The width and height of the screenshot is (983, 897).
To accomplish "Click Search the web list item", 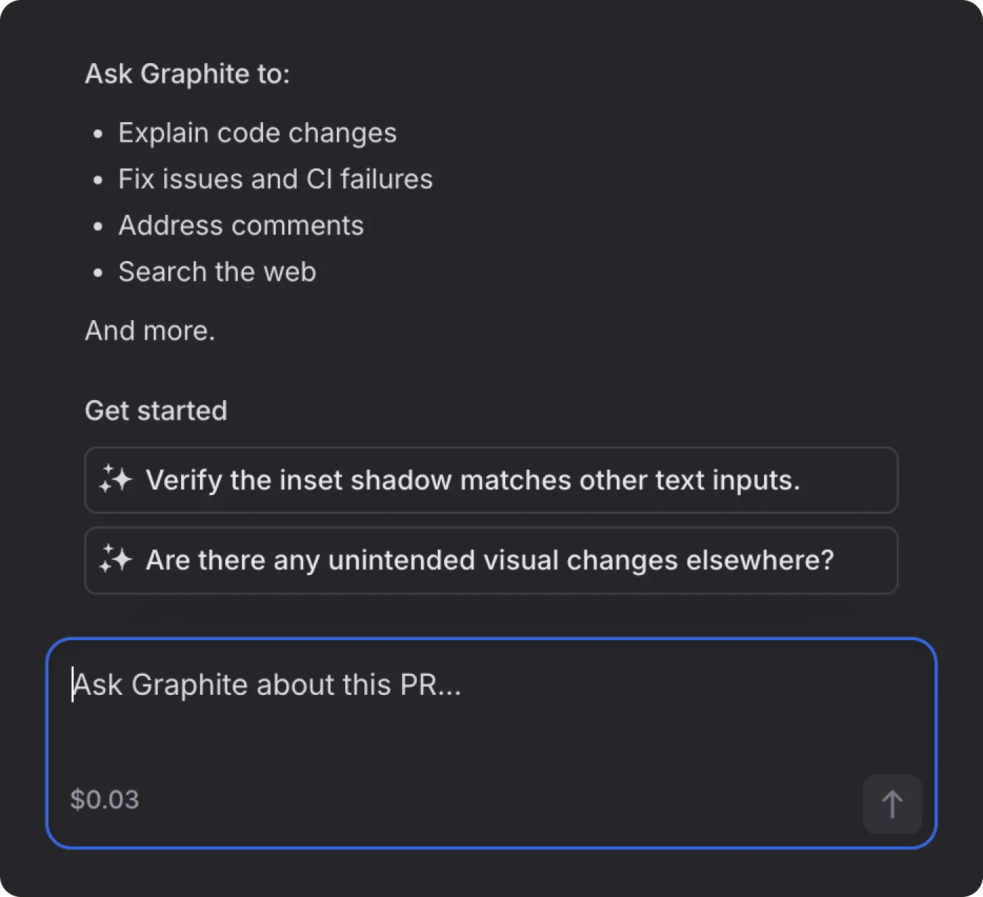I will coord(218,272).
